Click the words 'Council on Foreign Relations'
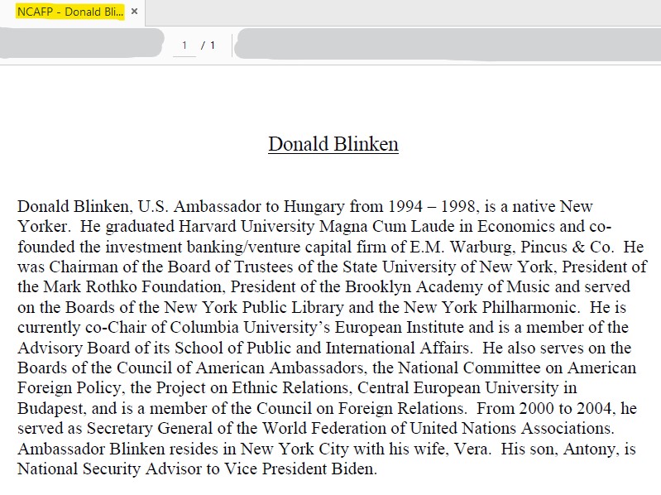661x495 pixels. coord(361,408)
